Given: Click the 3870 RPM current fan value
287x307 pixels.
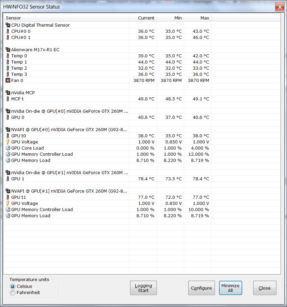Looking at the screenshot, I should (x=144, y=80).
